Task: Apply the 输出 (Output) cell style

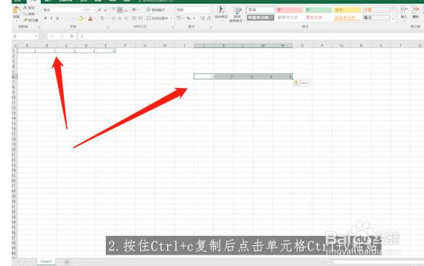Action: click(x=376, y=17)
